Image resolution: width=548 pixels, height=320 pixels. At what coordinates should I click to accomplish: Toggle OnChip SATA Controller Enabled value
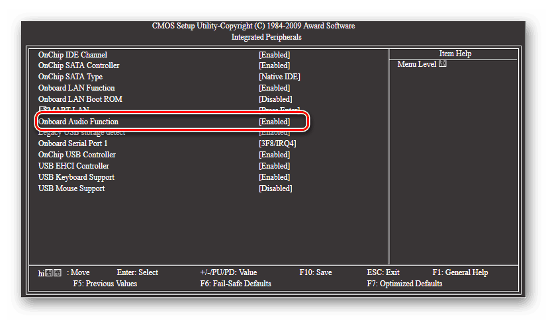point(274,65)
